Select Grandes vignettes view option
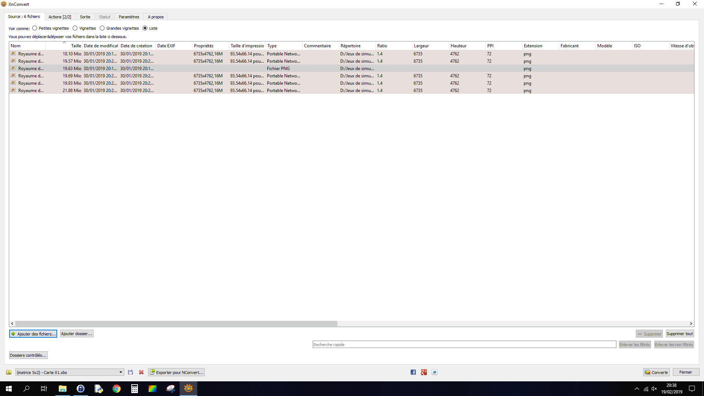Image resolution: width=704 pixels, height=396 pixels. [102, 28]
